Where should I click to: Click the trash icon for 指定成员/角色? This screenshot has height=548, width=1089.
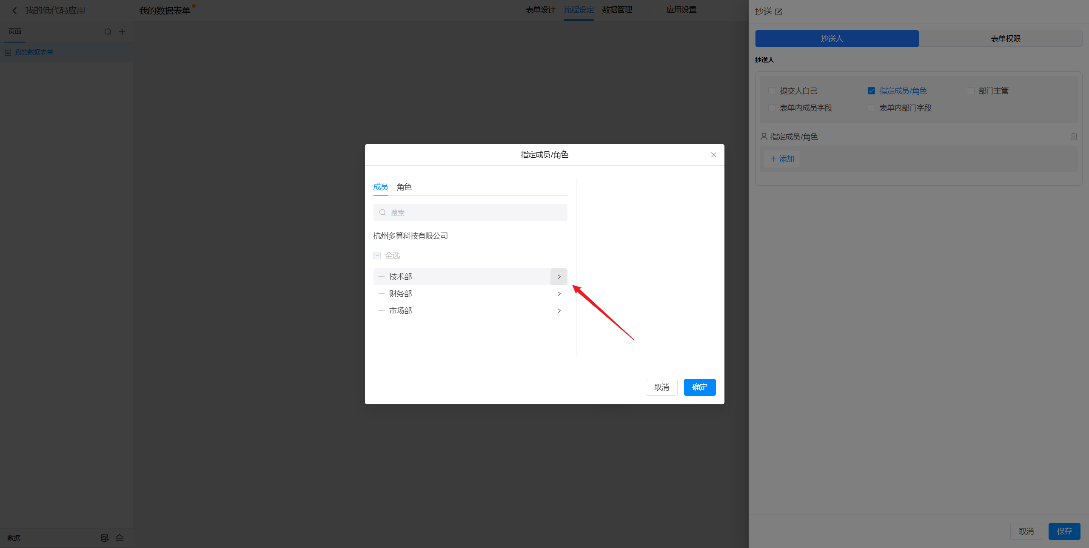(1073, 136)
